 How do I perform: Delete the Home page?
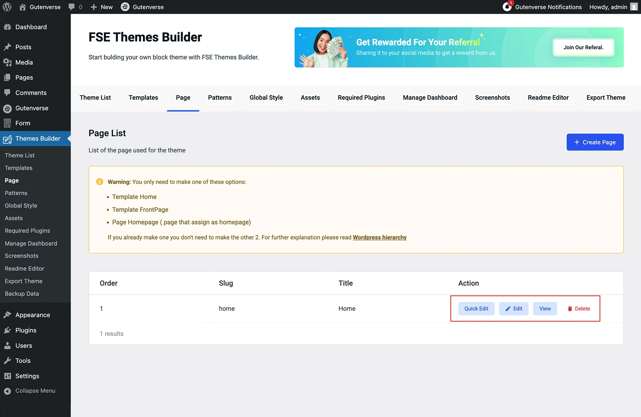579,309
